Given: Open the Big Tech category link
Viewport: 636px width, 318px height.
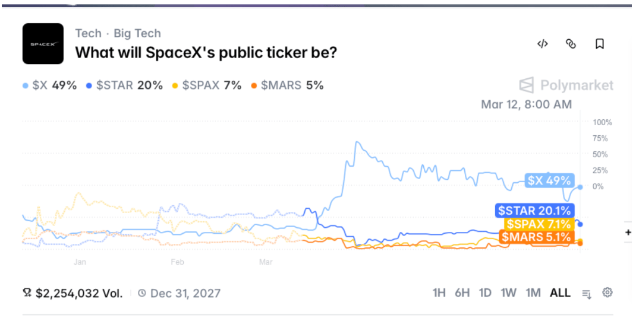Looking at the screenshot, I should tap(137, 33).
